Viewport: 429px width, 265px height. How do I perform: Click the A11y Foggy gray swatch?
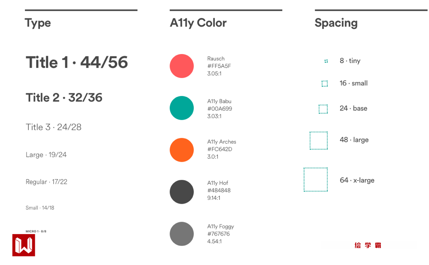[x=182, y=234]
